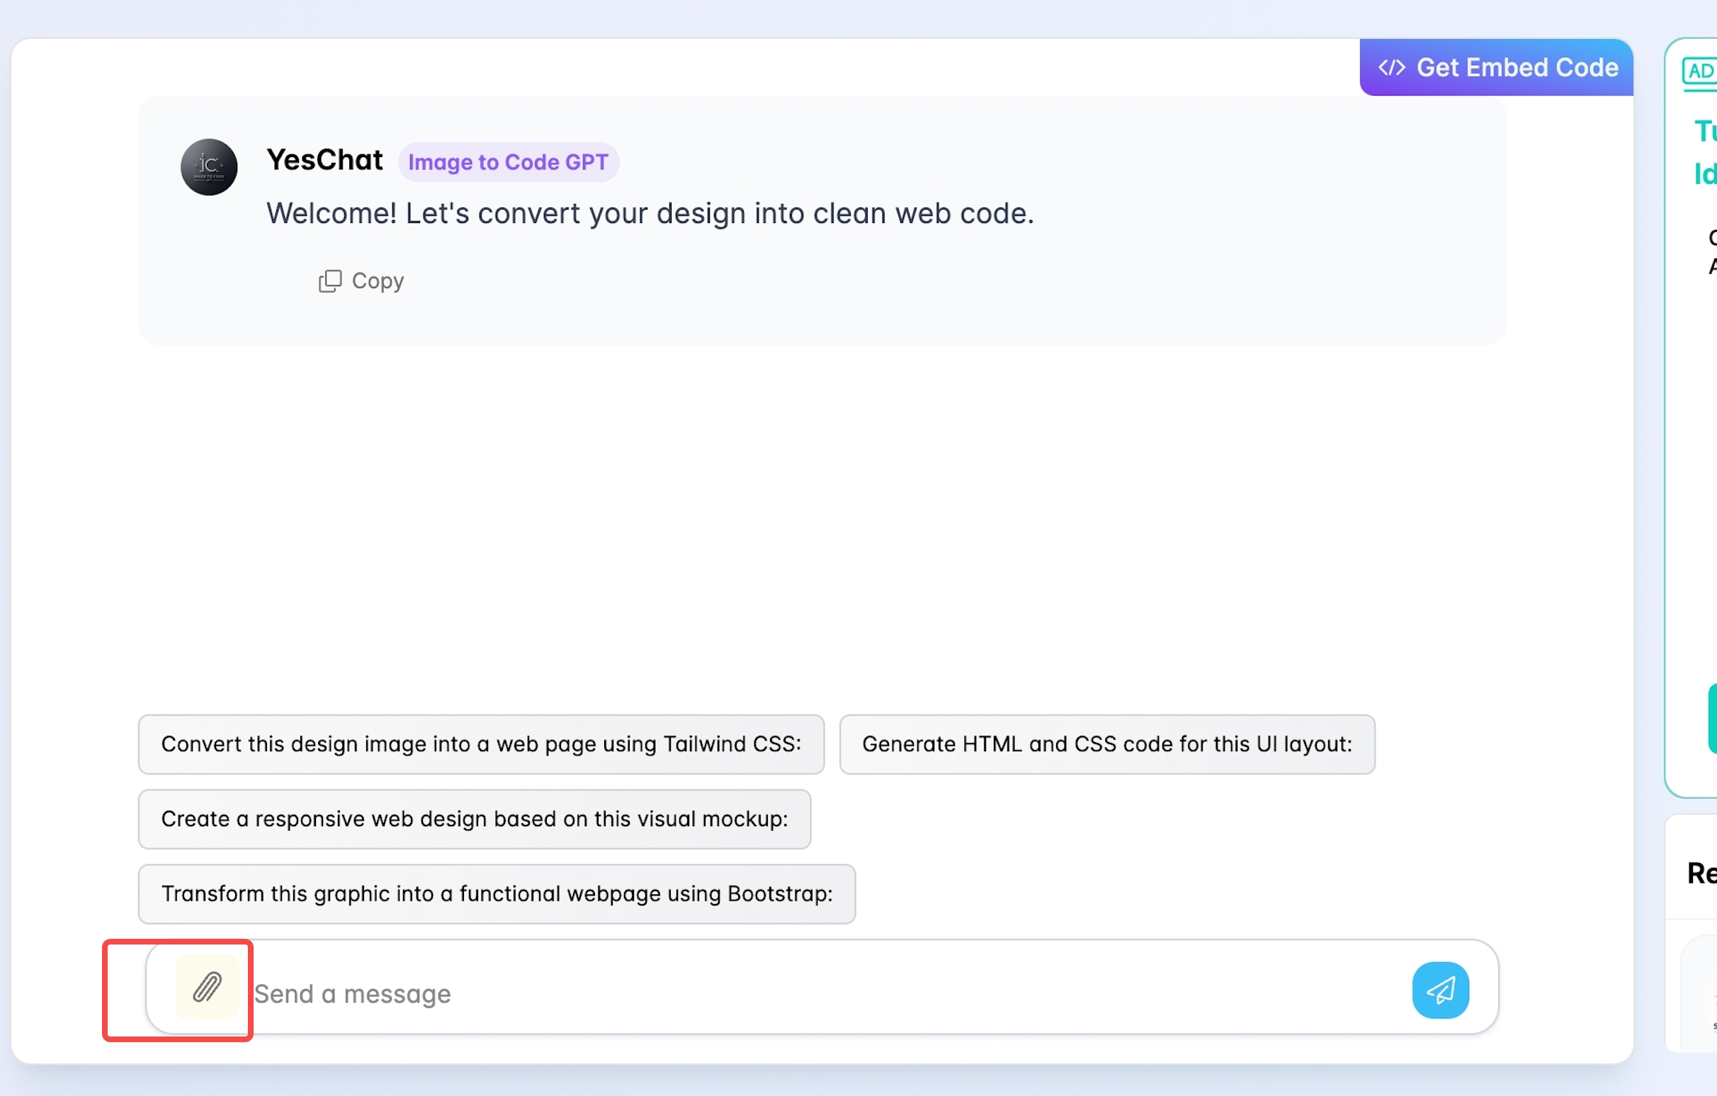Screen dimensions: 1717x1096
Task: Pick the responsive web design mockup prompt
Action: coord(475,818)
